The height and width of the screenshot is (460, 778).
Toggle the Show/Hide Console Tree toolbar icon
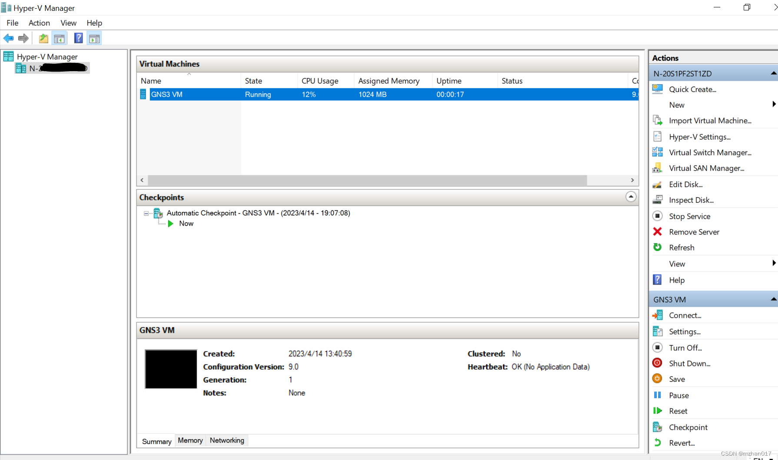pyautogui.click(x=59, y=39)
